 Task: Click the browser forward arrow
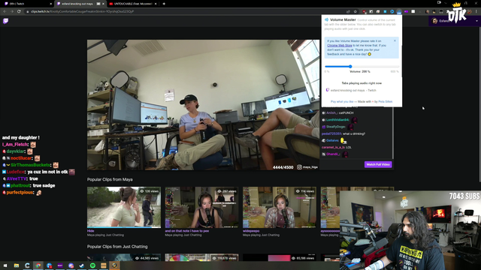point(12,11)
